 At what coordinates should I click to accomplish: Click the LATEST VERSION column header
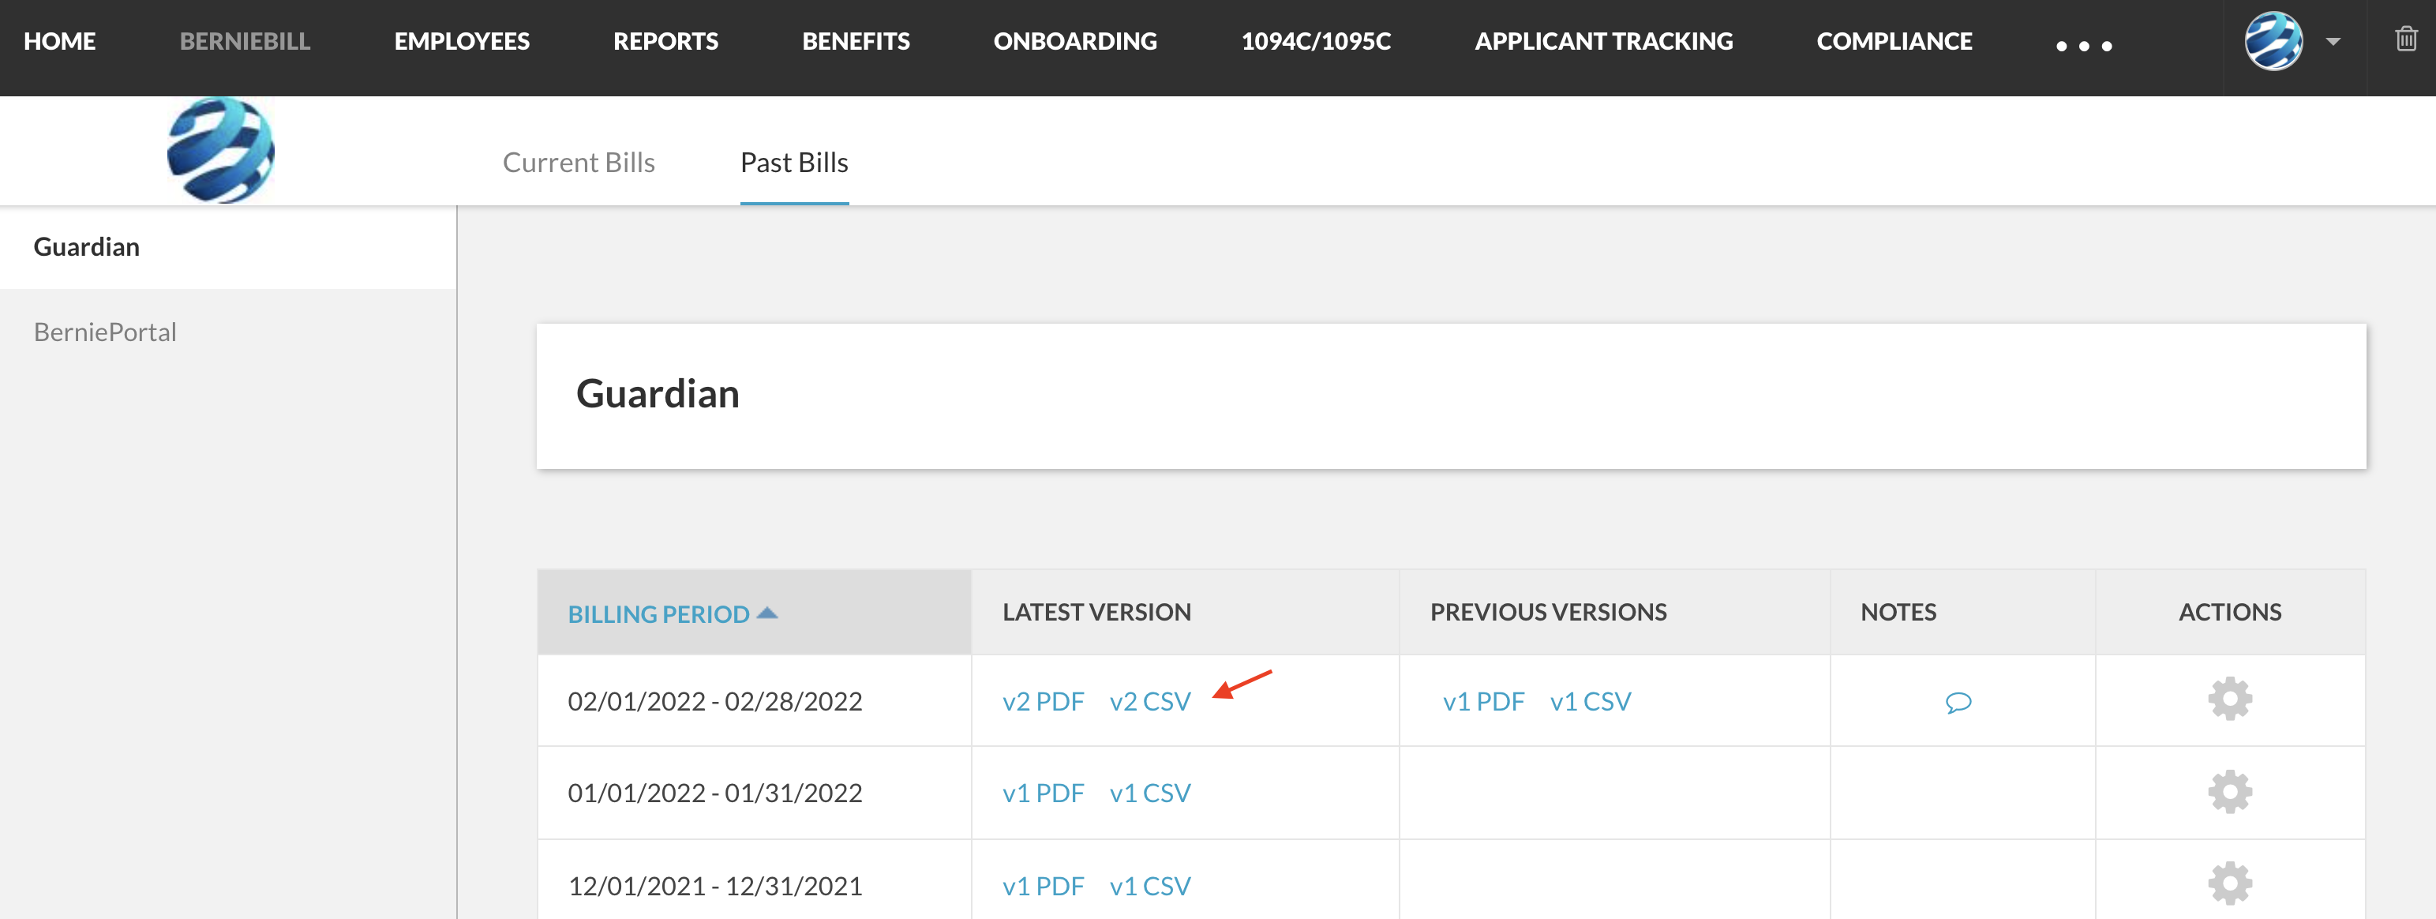[x=1096, y=613]
